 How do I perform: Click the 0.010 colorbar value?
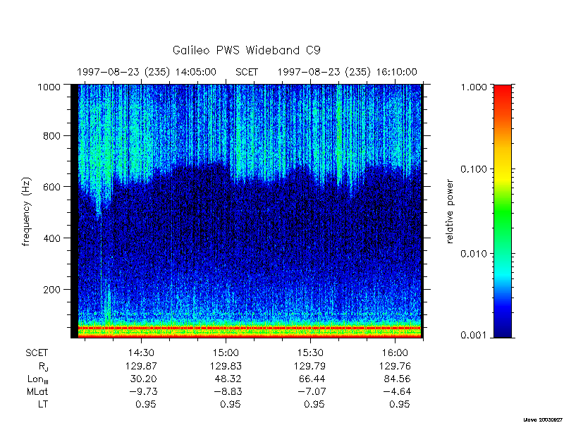coord(474,254)
